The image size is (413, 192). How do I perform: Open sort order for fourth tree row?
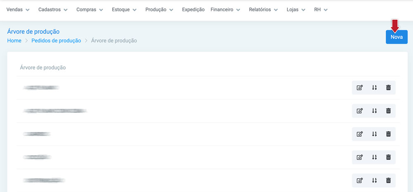click(374, 157)
